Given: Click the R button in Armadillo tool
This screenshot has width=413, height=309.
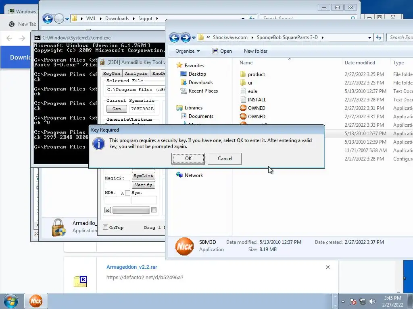Looking at the screenshot, I should click(x=107, y=210).
